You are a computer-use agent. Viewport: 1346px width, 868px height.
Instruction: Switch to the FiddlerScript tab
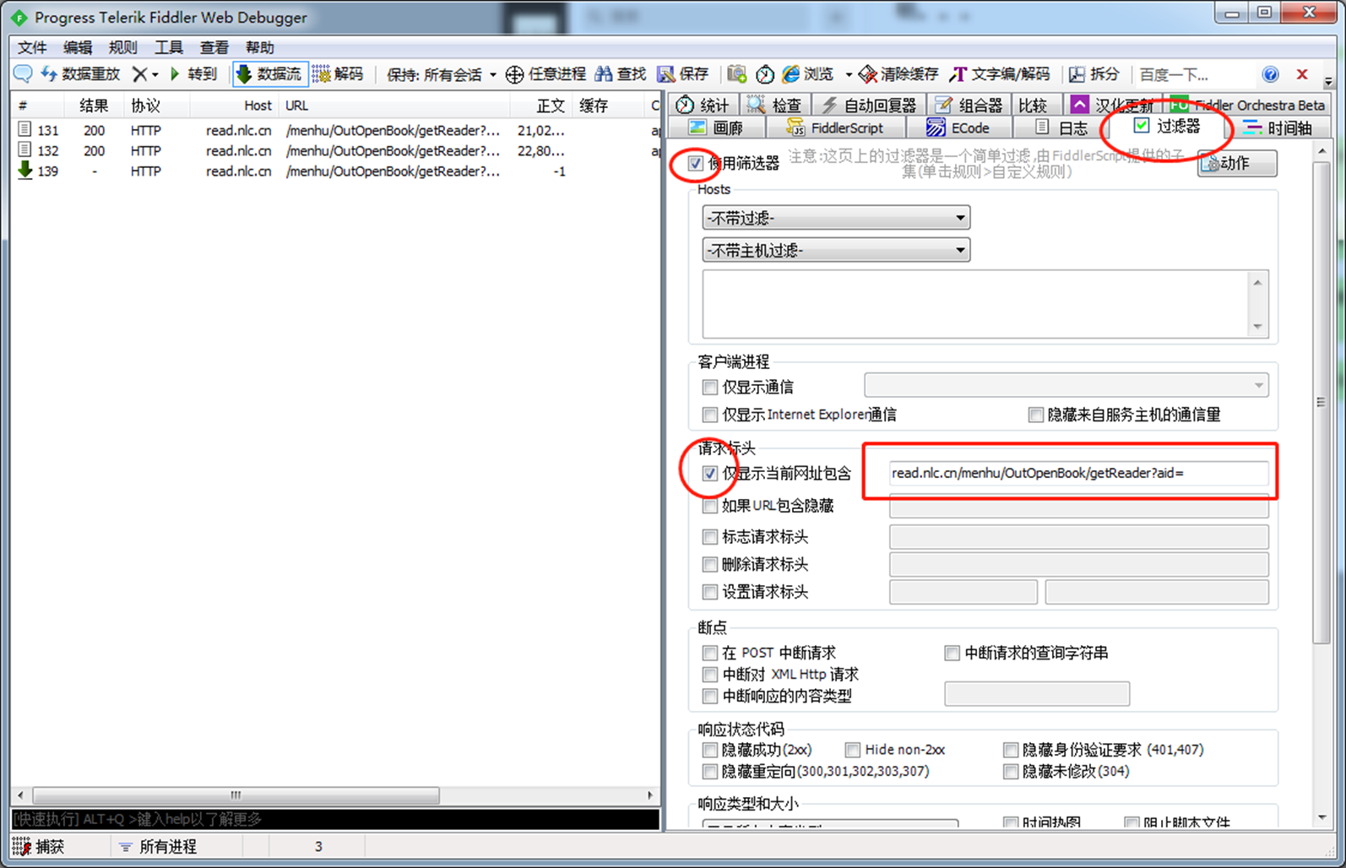[x=834, y=127]
